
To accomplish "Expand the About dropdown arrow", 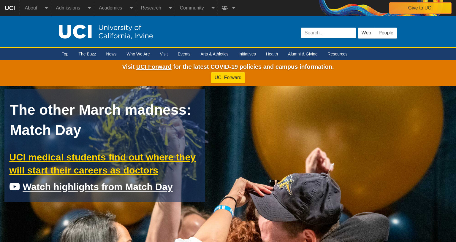I will point(46,8).
